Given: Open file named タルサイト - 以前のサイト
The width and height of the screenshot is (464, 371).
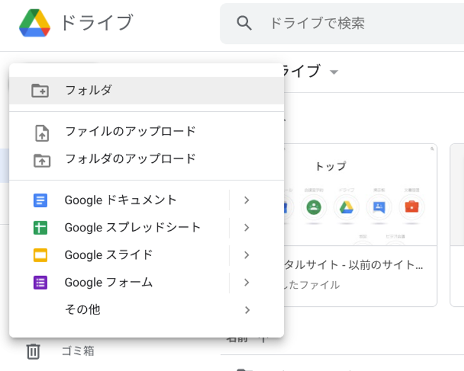Looking at the screenshot, I should (x=353, y=265).
